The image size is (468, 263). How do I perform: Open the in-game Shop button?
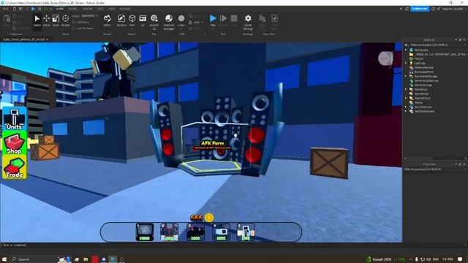15,143
